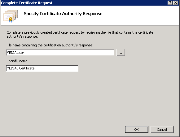Click the certificate stack icon in header
The image size is (180, 137).
pos(10,16)
